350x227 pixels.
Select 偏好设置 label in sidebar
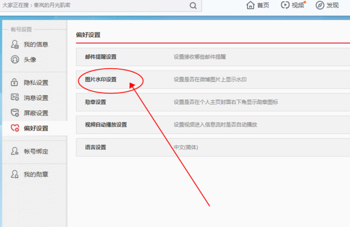36,128
